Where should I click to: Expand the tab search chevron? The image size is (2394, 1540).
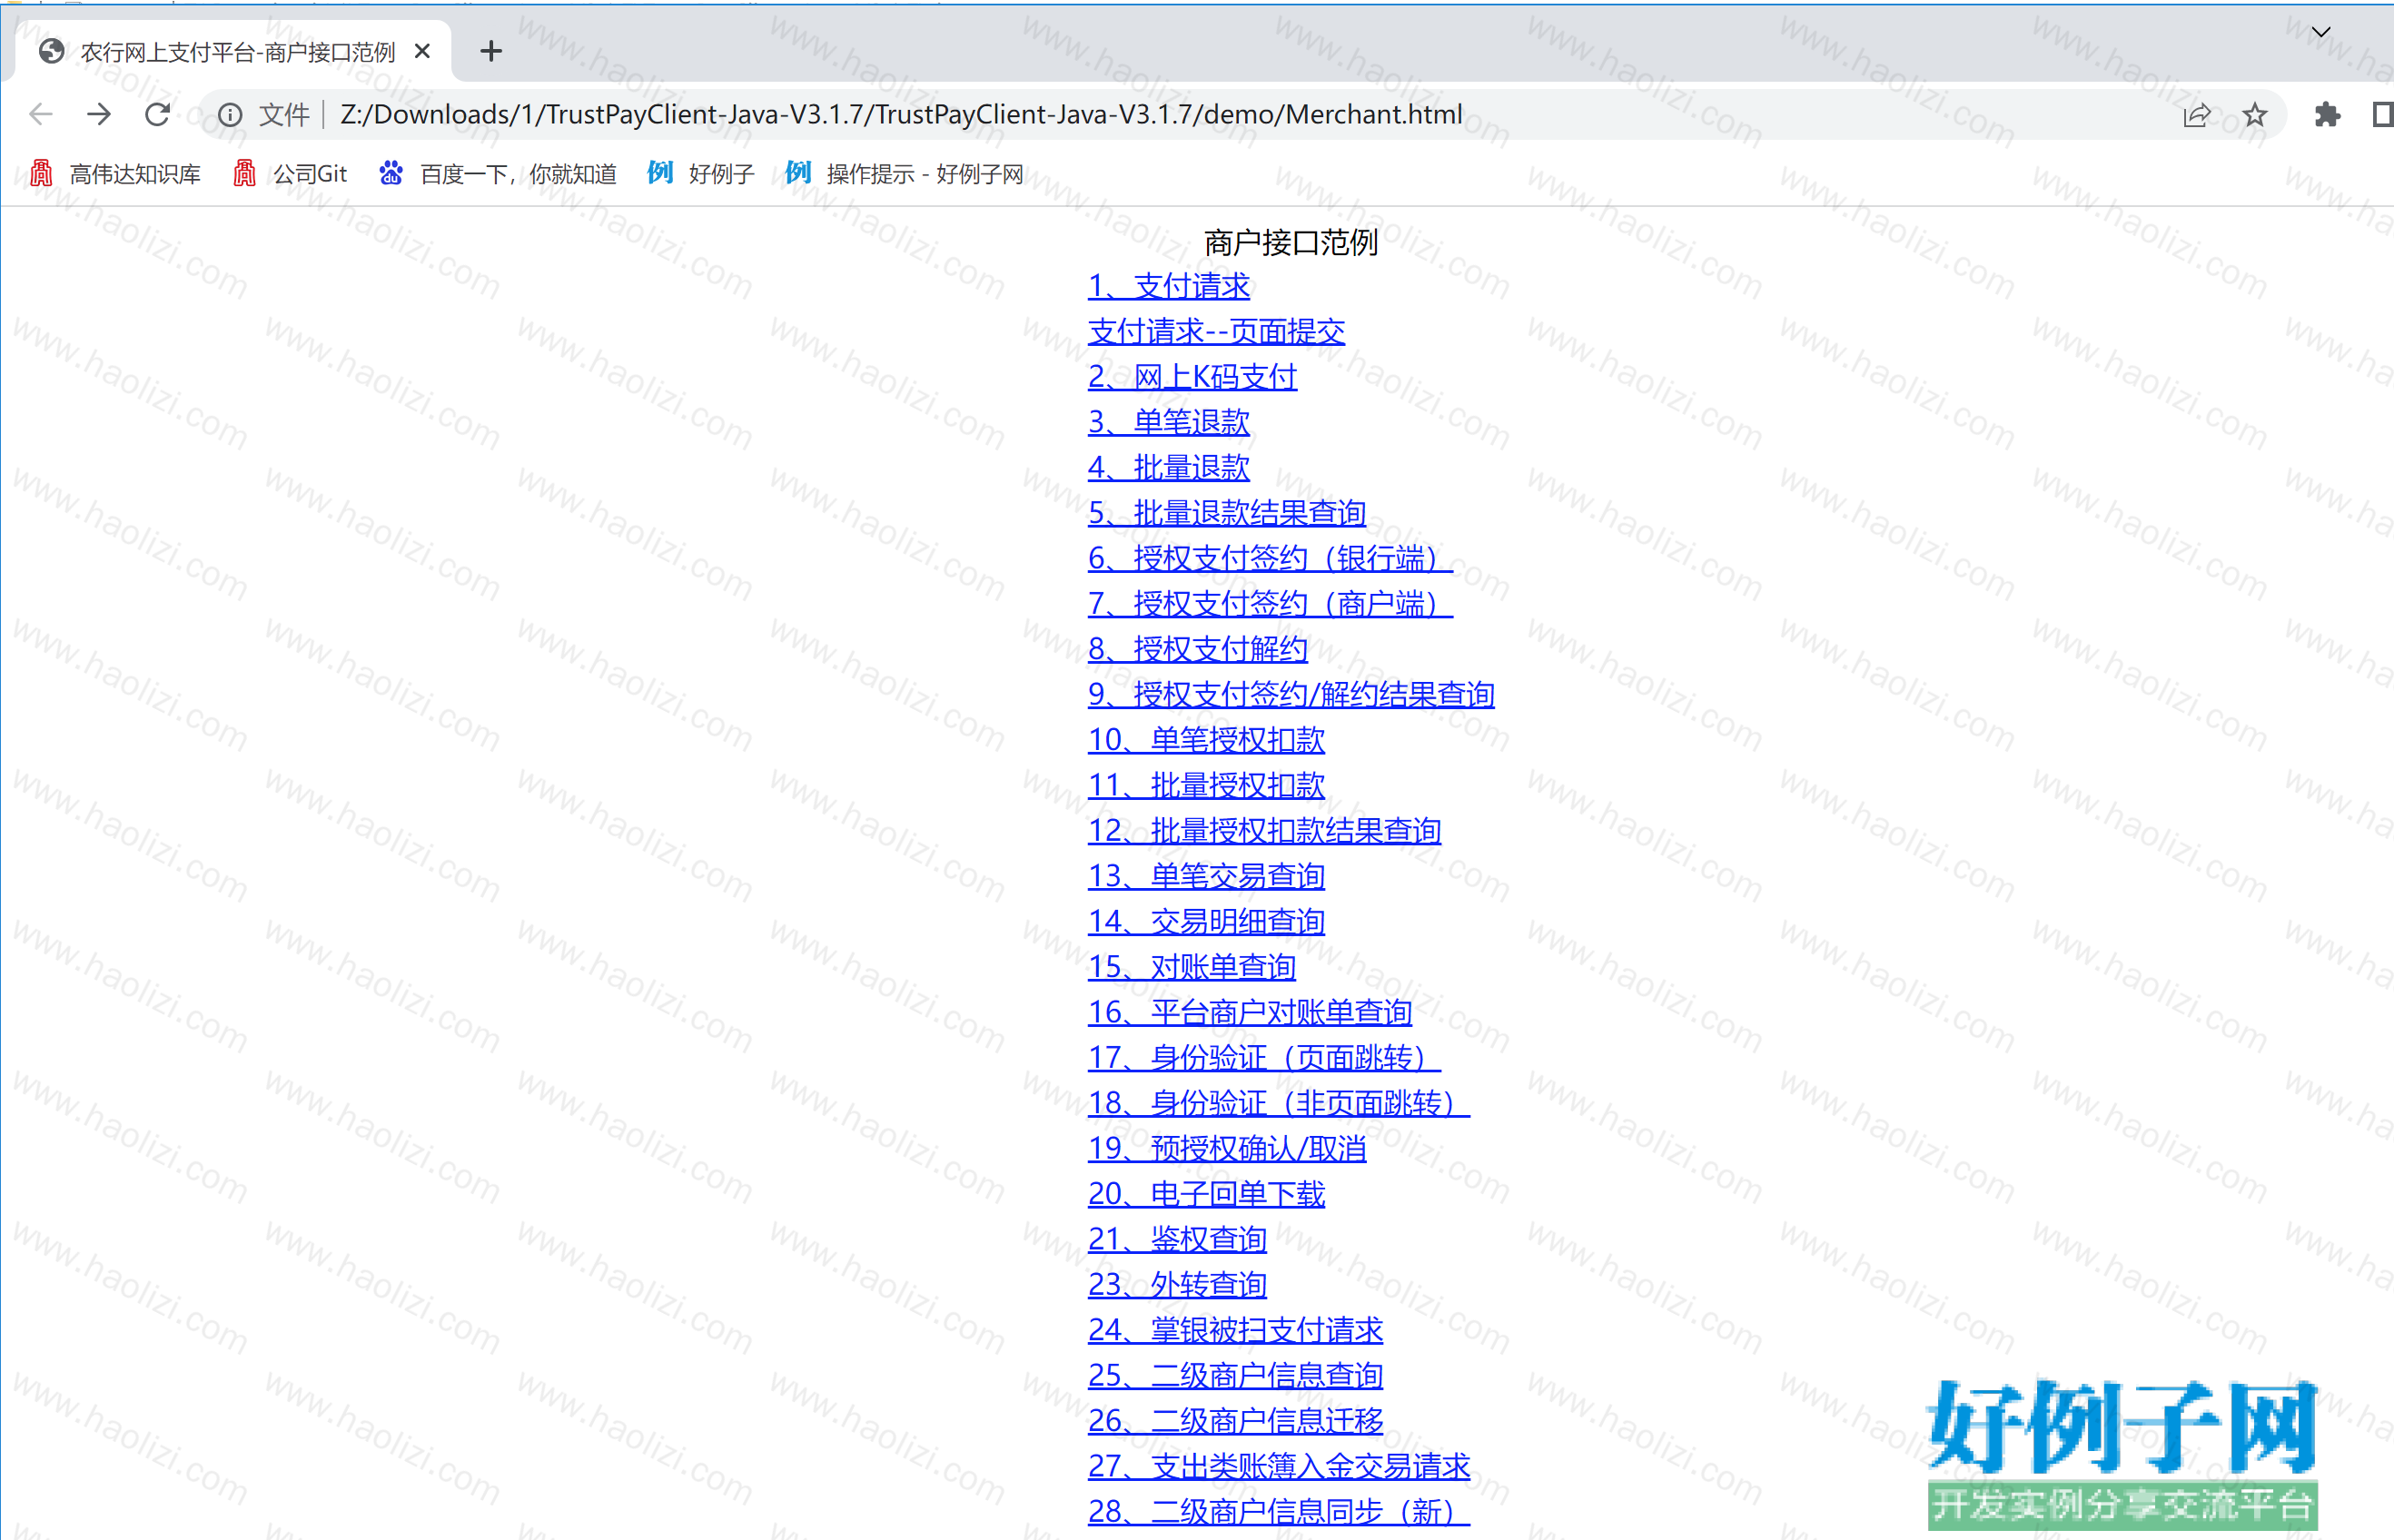point(2321,32)
